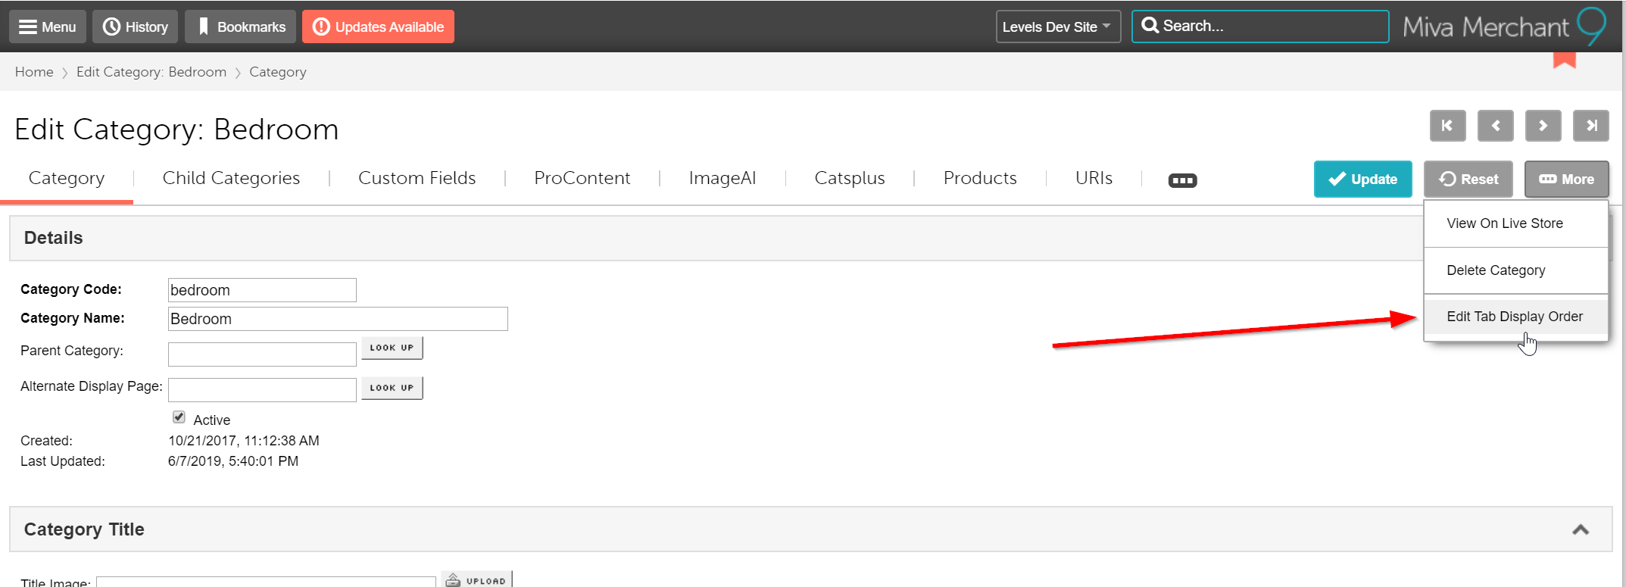This screenshot has width=1626, height=587.
Task: Go to previous category record arrow
Action: click(x=1495, y=126)
